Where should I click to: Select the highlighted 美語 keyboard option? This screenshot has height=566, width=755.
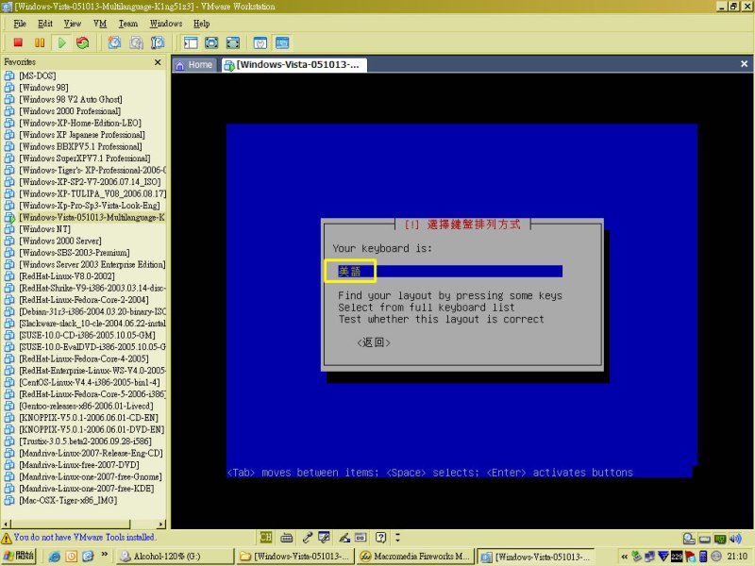coord(450,272)
